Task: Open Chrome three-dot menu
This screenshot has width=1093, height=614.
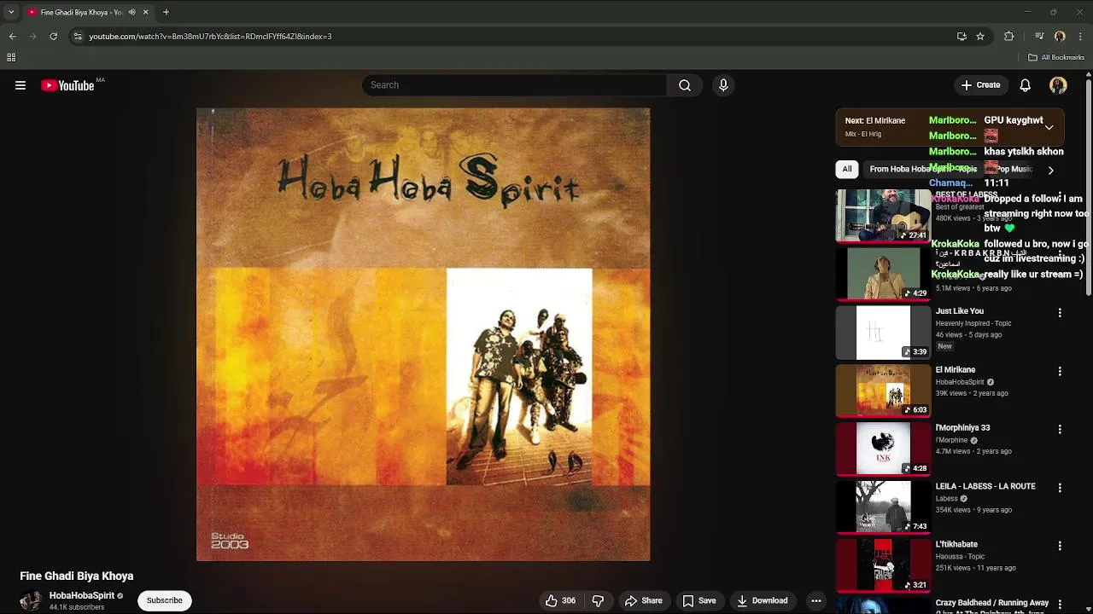Action: 1080,36
